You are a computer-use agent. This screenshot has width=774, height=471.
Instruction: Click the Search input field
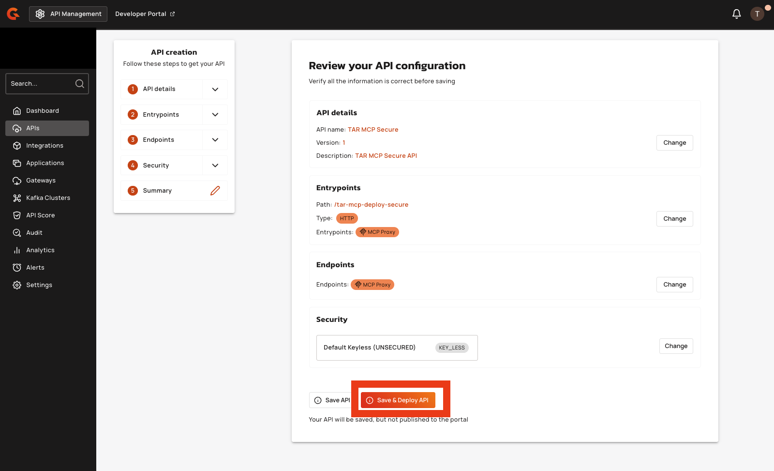pyautogui.click(x=41, y=84)
